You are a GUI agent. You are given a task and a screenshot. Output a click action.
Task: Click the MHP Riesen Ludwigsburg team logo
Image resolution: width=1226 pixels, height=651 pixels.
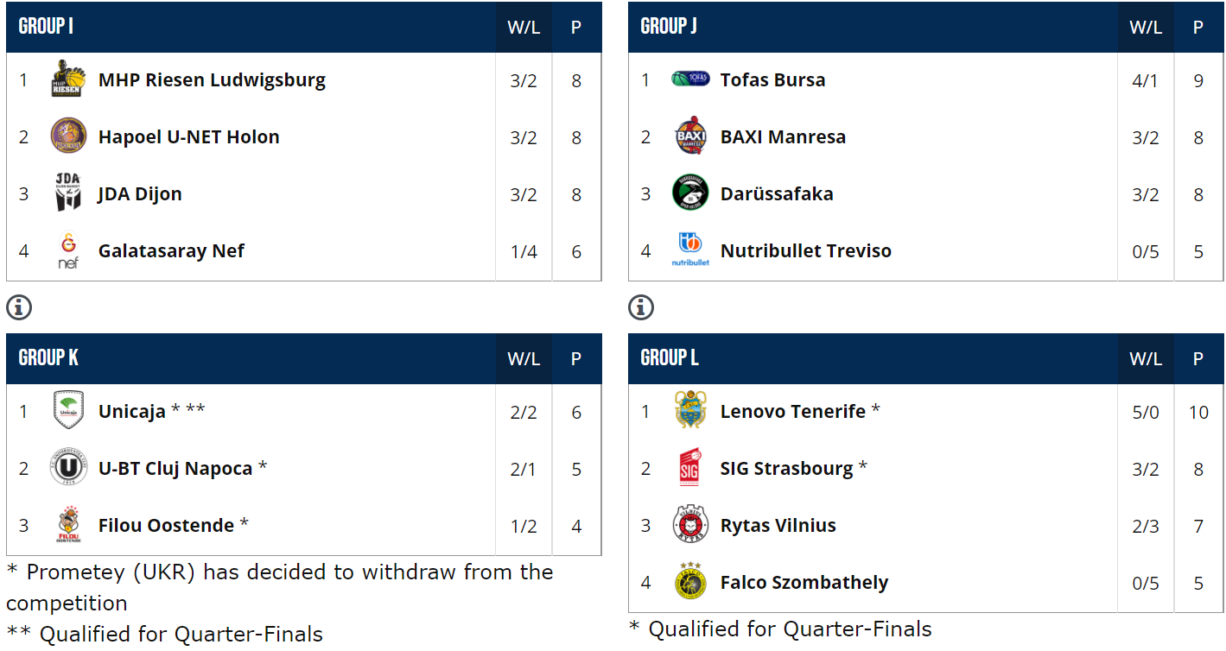tap(68, 79)
